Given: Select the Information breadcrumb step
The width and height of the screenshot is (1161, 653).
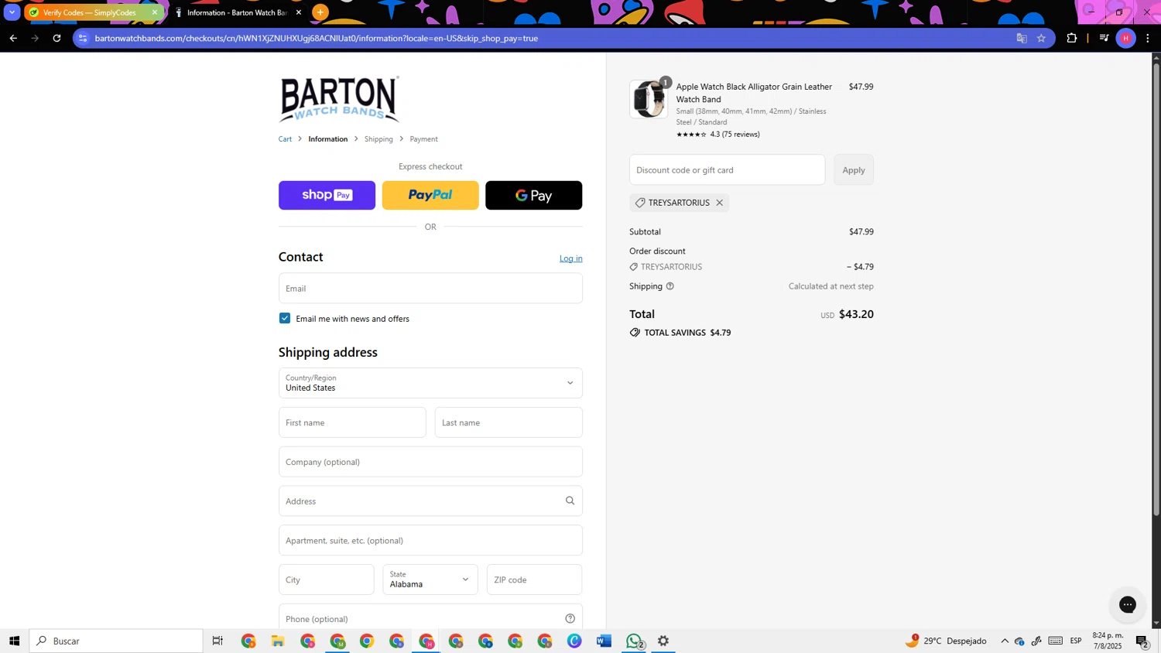Looking at the screenshot, I should click(328, 139).
